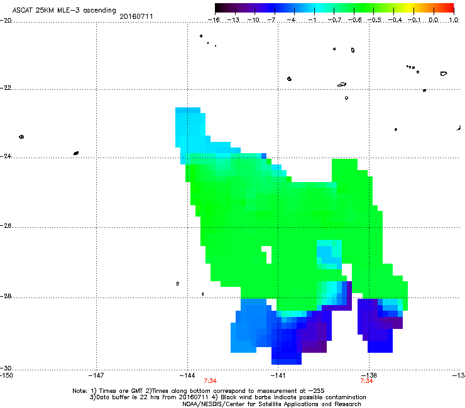Click the -141 longitude axis label
465x408 pixels.
tap(278, 376)
